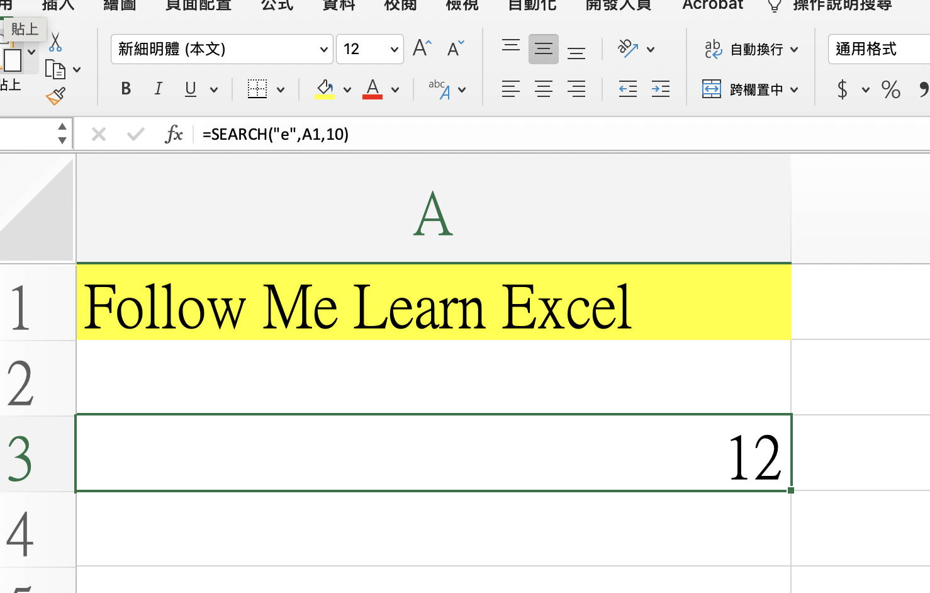Align text right
The image size is (930, 593).
click(x=576, y=89)
